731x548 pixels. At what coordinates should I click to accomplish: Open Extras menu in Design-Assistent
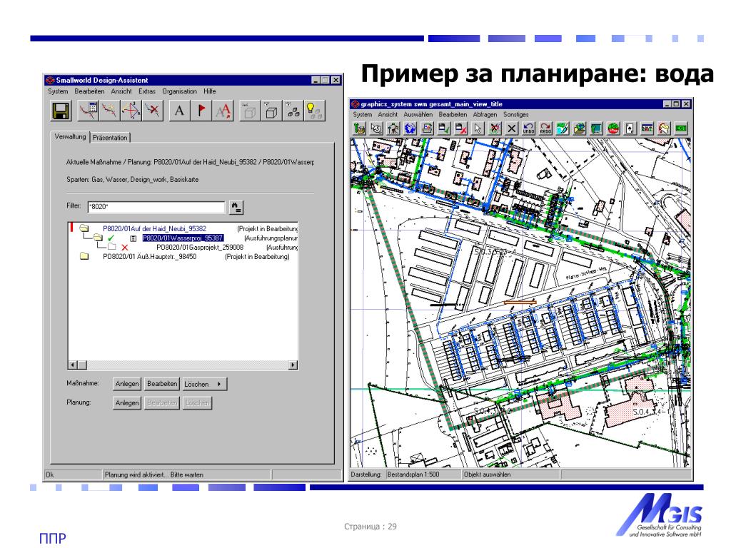point(147,91)
